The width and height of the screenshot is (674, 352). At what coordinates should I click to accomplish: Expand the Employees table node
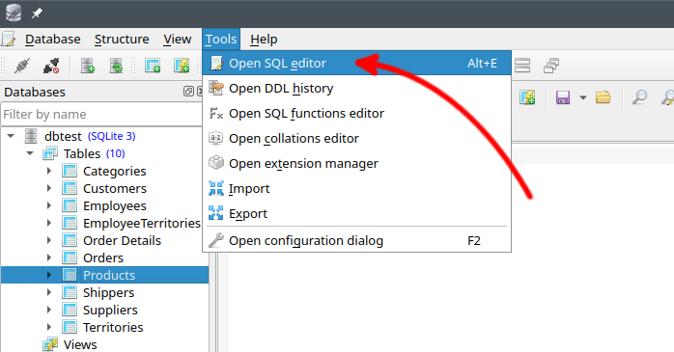click(49, 205)
